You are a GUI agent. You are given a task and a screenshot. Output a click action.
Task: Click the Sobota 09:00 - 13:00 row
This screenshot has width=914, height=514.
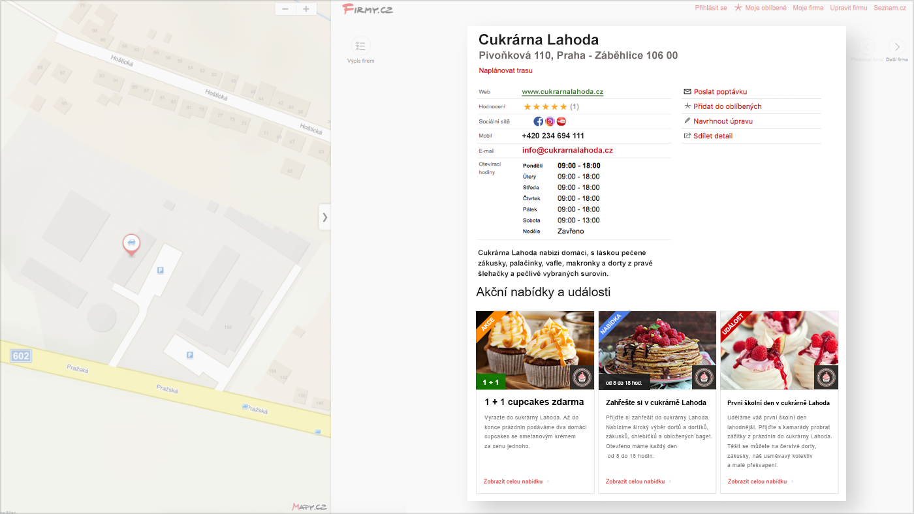(561, 220)
